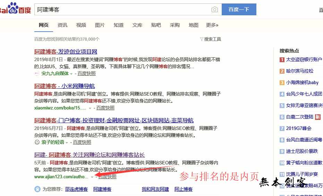Open recommended search 邵连虎博客
323x196 pixels.
pos(76,189)
